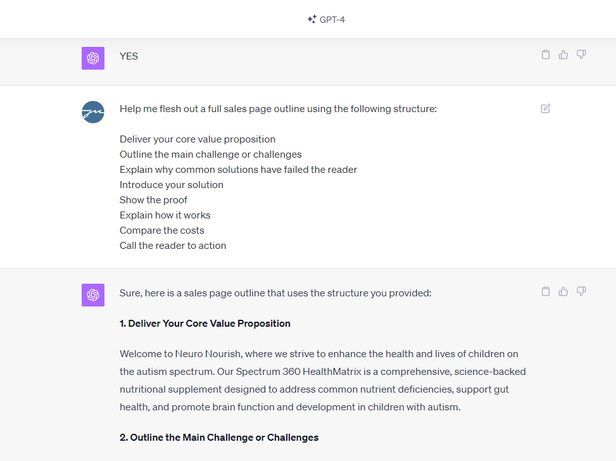Click the YES message text
The image size is (616, 461).
tap(129, 56)
